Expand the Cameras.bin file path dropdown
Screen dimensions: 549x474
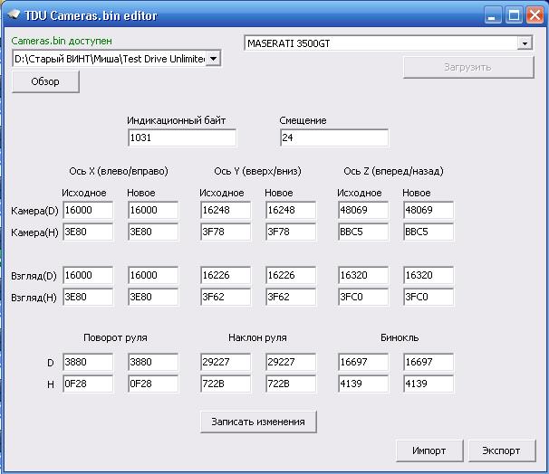tap(214, 59)
